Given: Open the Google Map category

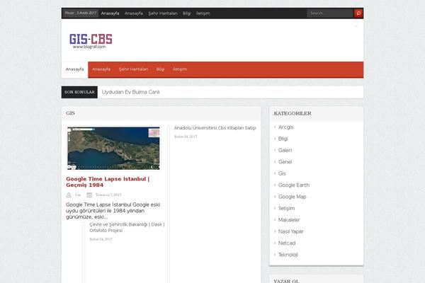Looking at the screenshot, I should point(292,197).
